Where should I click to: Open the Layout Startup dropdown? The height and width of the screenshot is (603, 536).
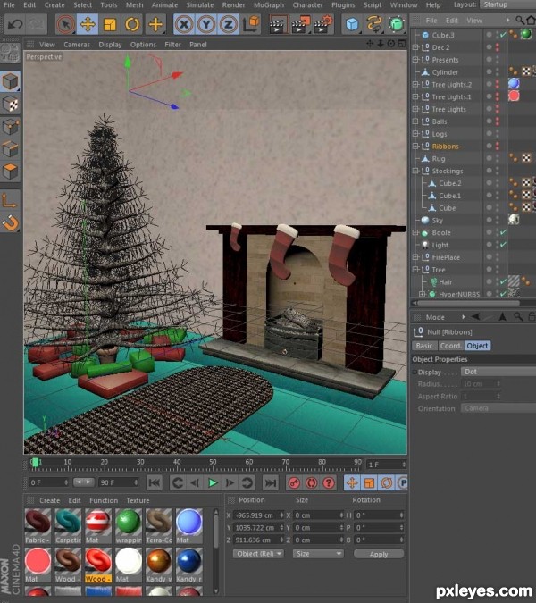(508, 4)
